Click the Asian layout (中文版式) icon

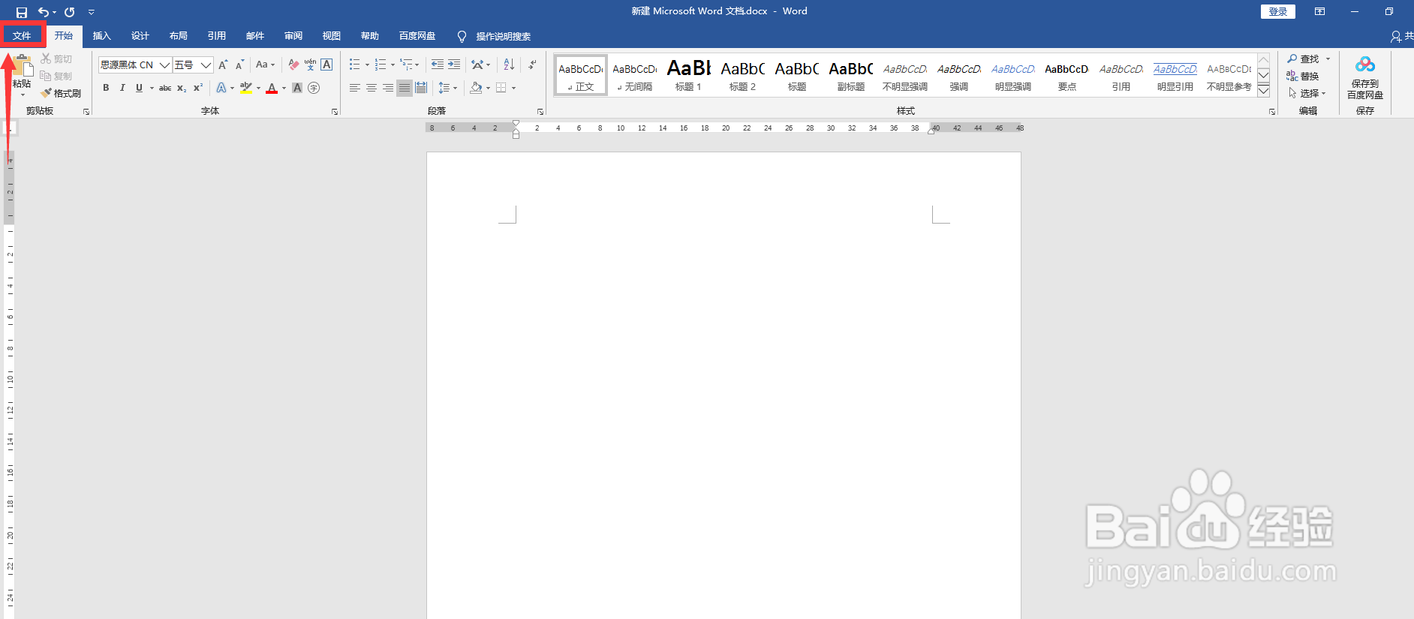point(477,65)
